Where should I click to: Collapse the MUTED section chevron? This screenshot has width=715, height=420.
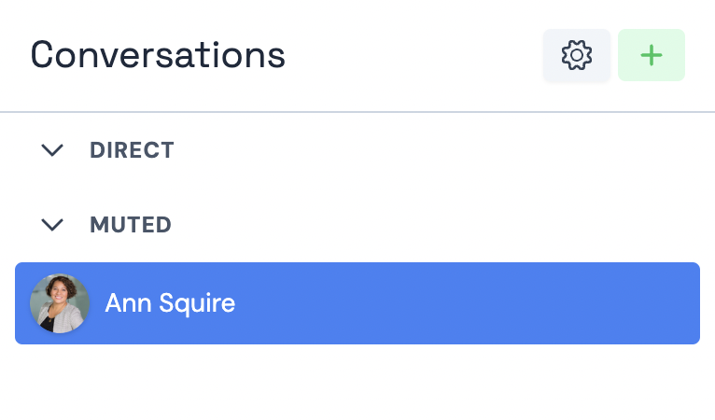(x=53, y=224)
